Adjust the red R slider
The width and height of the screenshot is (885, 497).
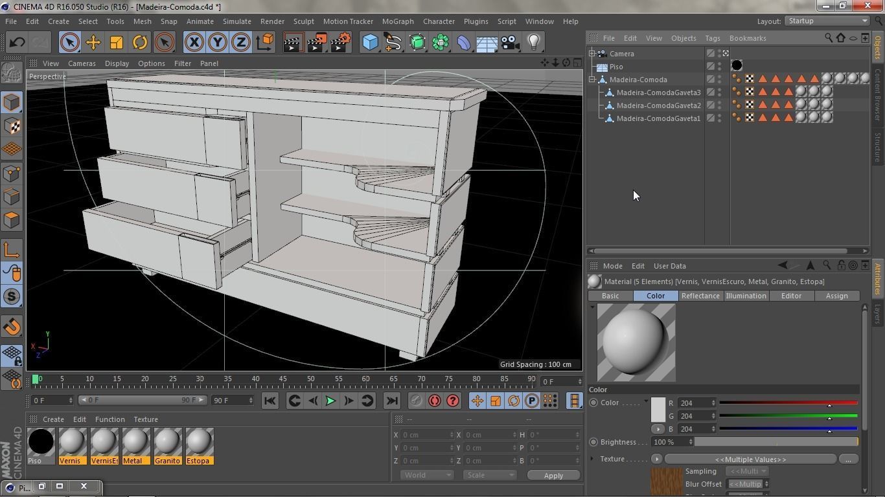788,403
